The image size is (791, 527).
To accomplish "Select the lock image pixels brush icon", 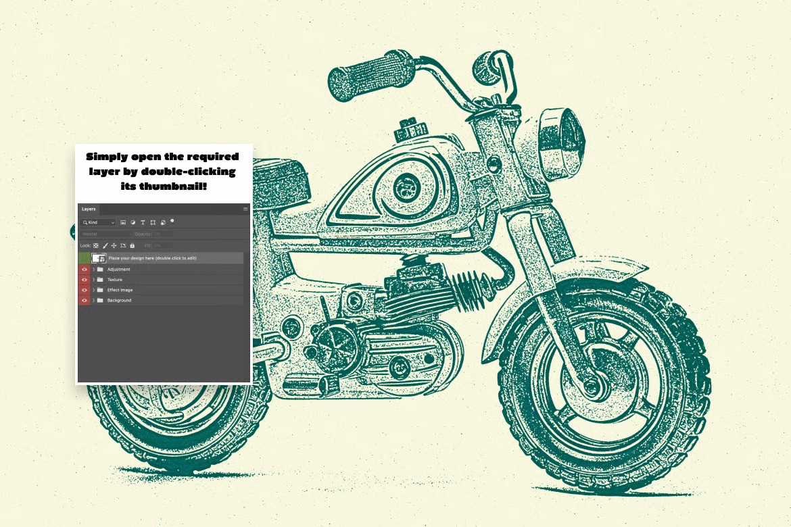I will coord(105,245).
